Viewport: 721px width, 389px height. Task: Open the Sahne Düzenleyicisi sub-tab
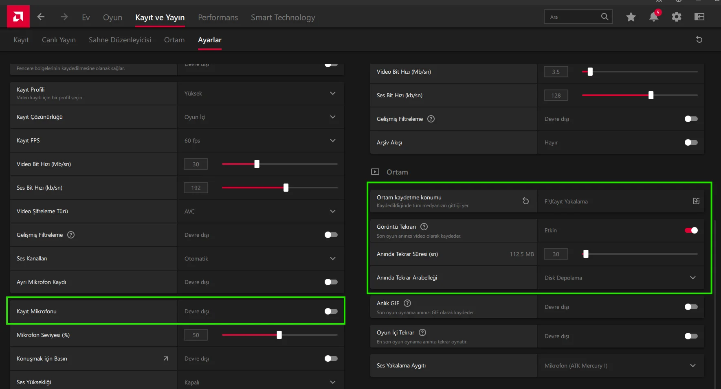pos(120,40)
